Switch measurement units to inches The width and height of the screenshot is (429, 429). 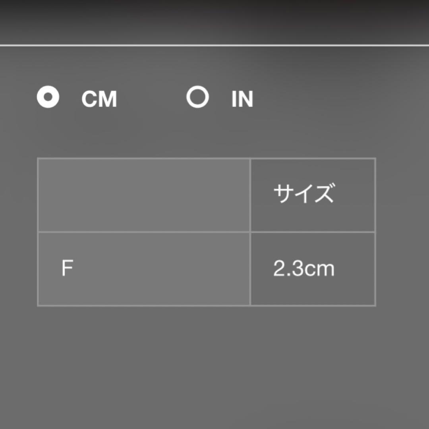coord(197,97)
